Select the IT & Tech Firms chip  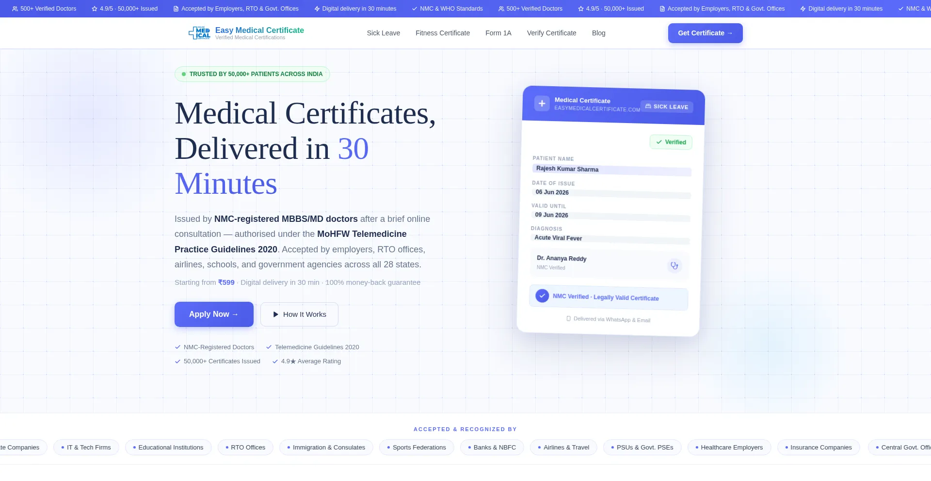tap(86, 447)
